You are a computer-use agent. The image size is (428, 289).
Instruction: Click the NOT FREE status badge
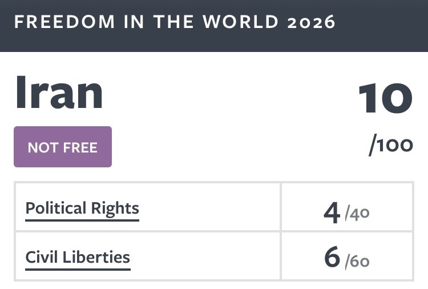point(63,147)
